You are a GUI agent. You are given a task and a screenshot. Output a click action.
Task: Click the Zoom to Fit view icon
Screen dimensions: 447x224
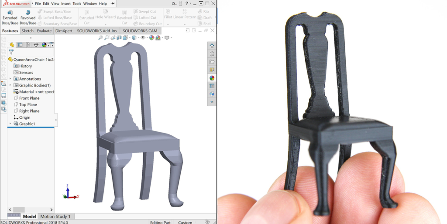(x=100, y=38)
